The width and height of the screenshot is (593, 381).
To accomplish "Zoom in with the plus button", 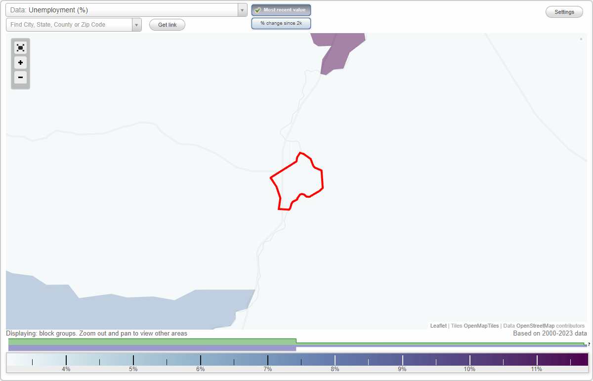I will [20, 63].
